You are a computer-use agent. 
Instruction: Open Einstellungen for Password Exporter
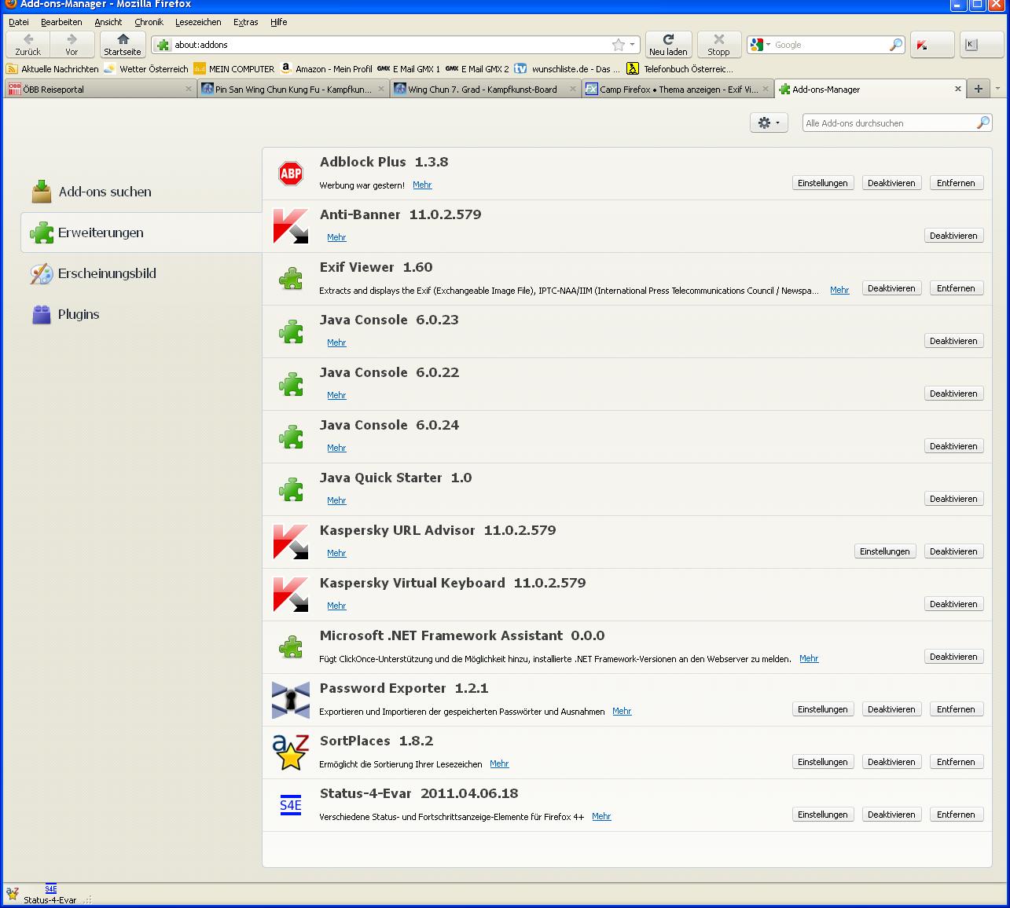[x=822, y=709]
